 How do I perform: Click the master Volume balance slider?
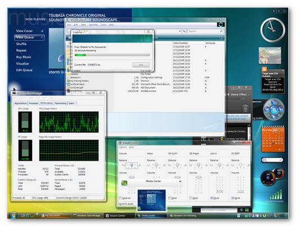tap(132, 165)
